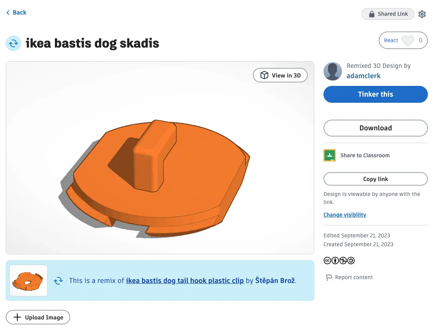React to the design with the heart
434x334 pixels.
[x=403, y=40]
